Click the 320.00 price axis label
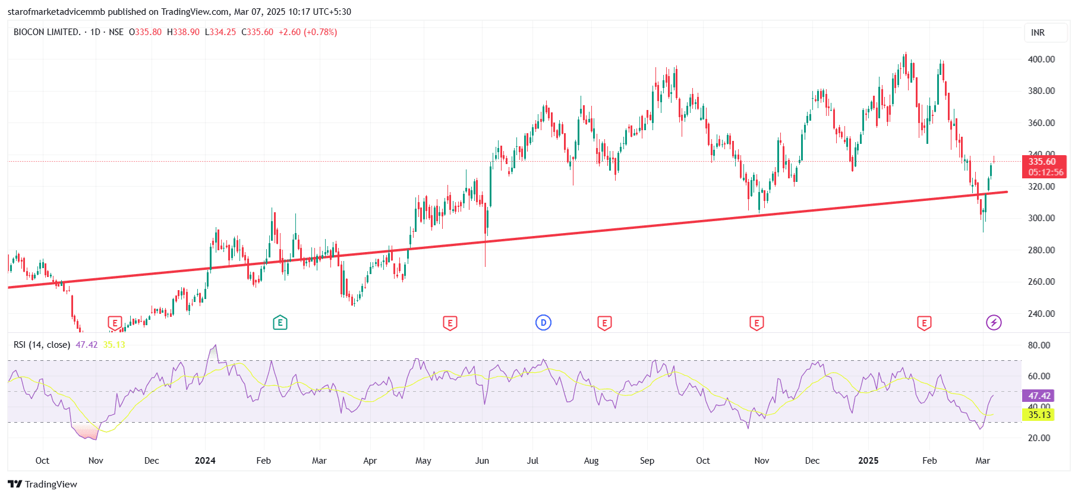The width and height of the screenshot is (1078, 497). [x=1041, y=187]
